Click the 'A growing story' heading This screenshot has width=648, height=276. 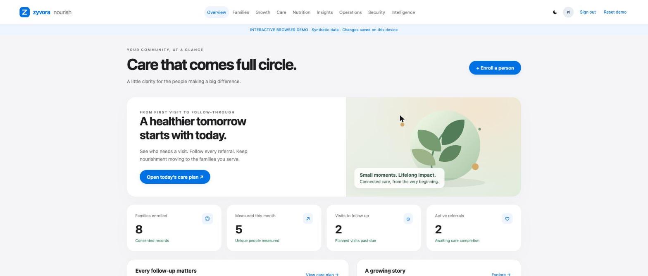point(385,271)
